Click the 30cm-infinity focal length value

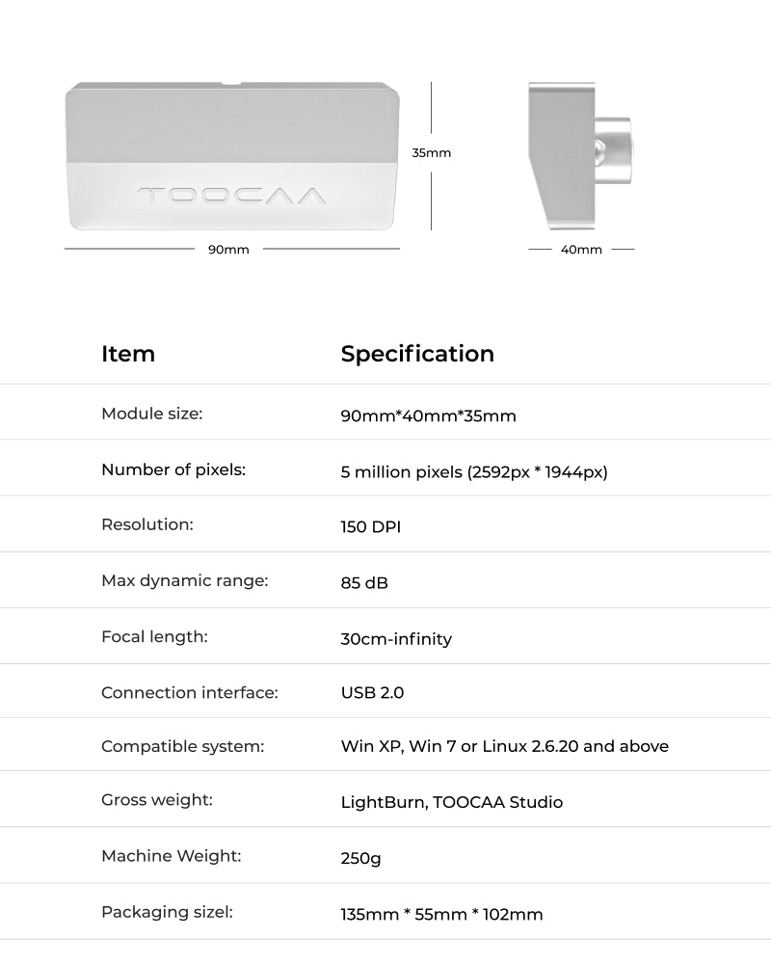[396, 639]
